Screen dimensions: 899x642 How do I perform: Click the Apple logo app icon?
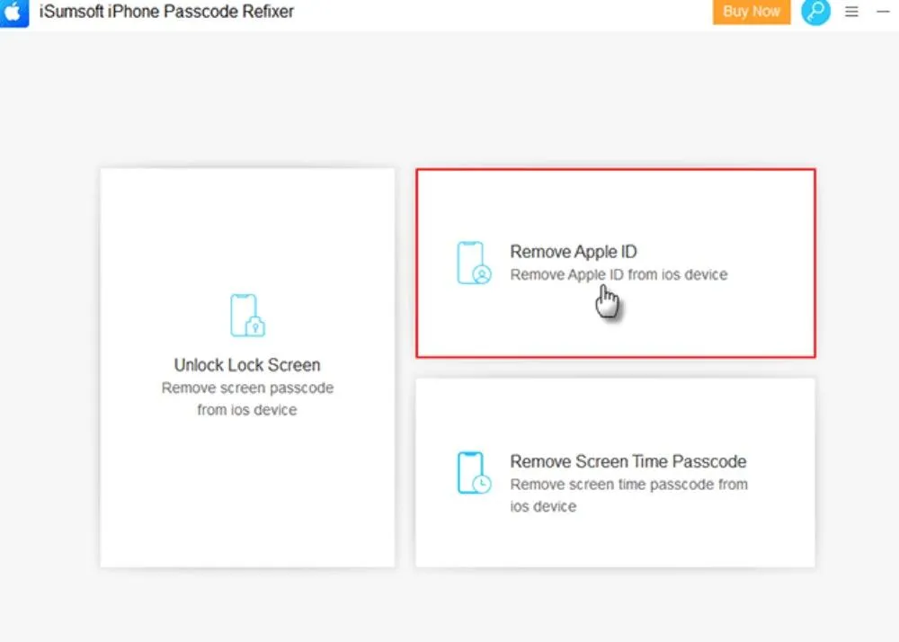click(13, 13)
